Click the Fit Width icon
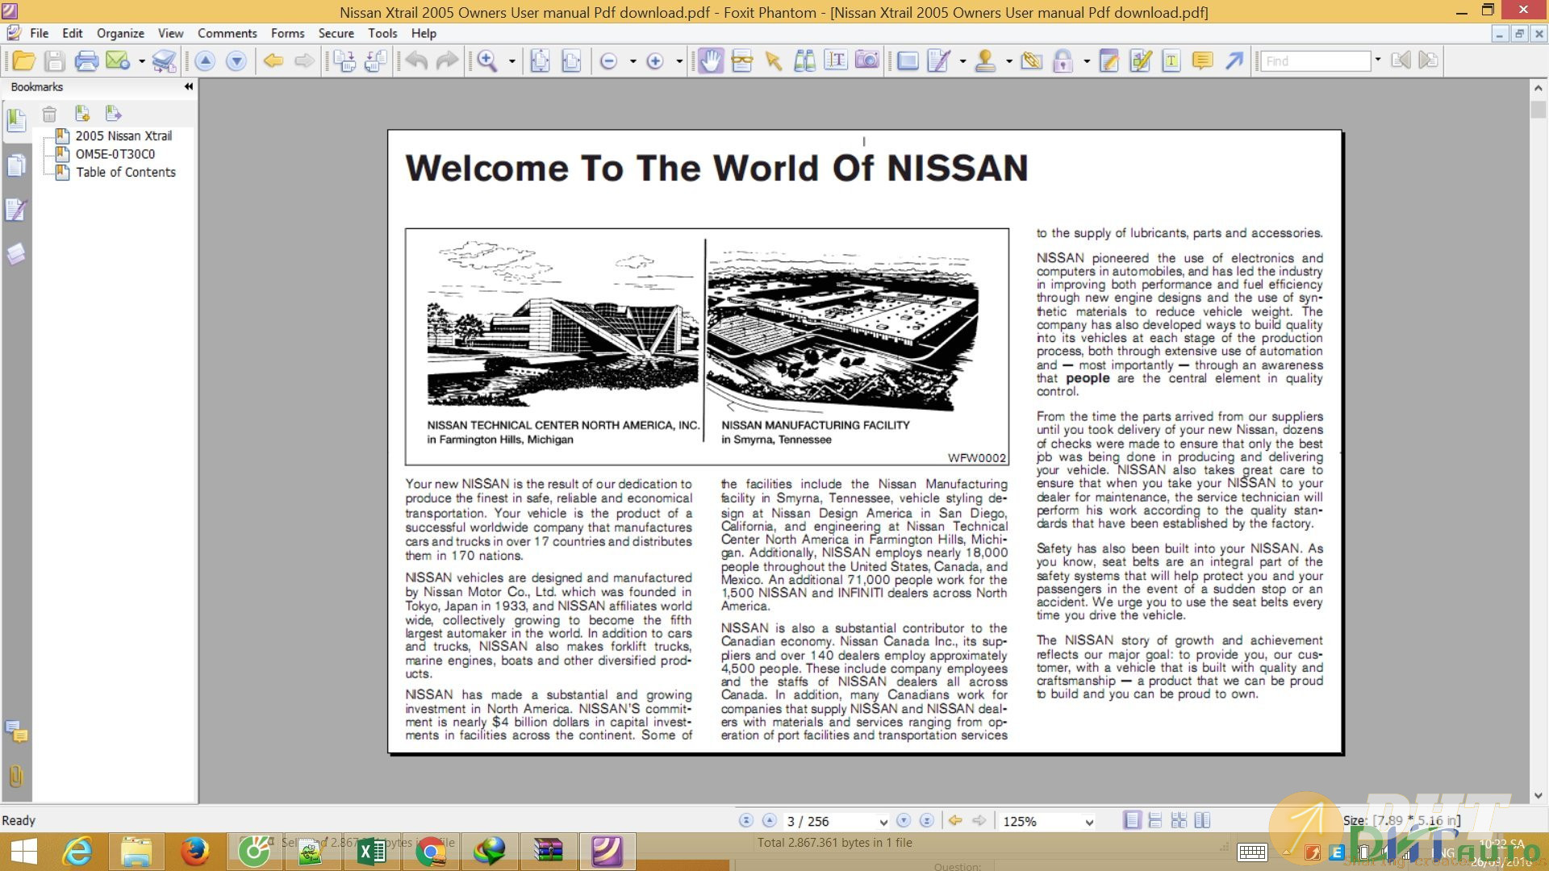The image size is (1549, 871). tap(571, 60)
